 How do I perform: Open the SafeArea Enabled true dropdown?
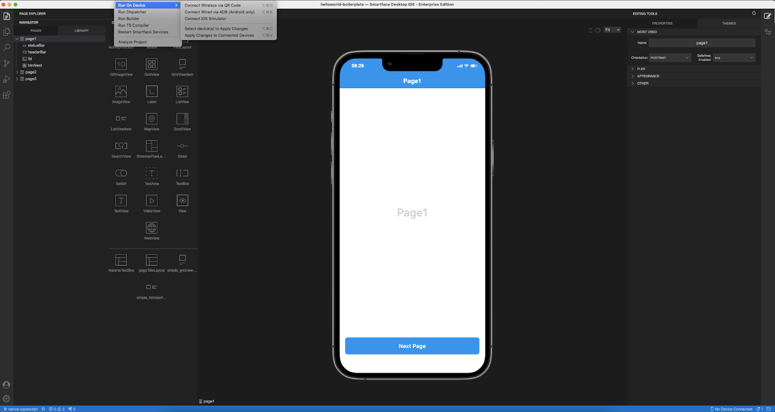click(734, 58)
